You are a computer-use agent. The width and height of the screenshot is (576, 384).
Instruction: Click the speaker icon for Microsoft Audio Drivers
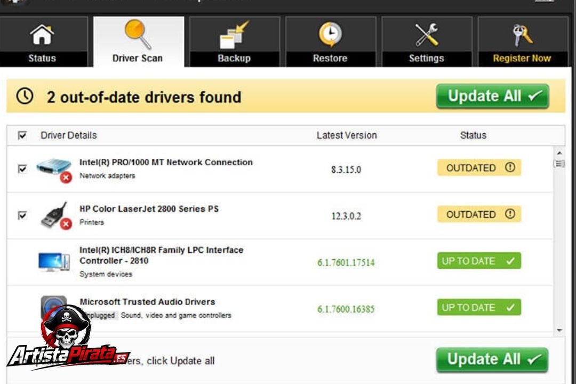[x=54, y=306]
